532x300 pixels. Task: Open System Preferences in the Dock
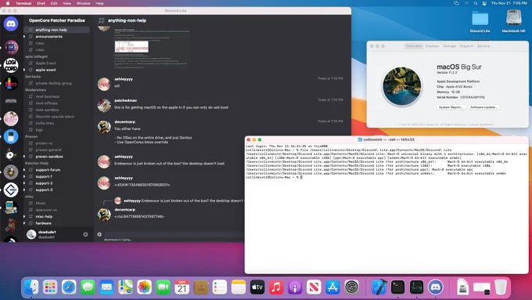pos(351,287)
